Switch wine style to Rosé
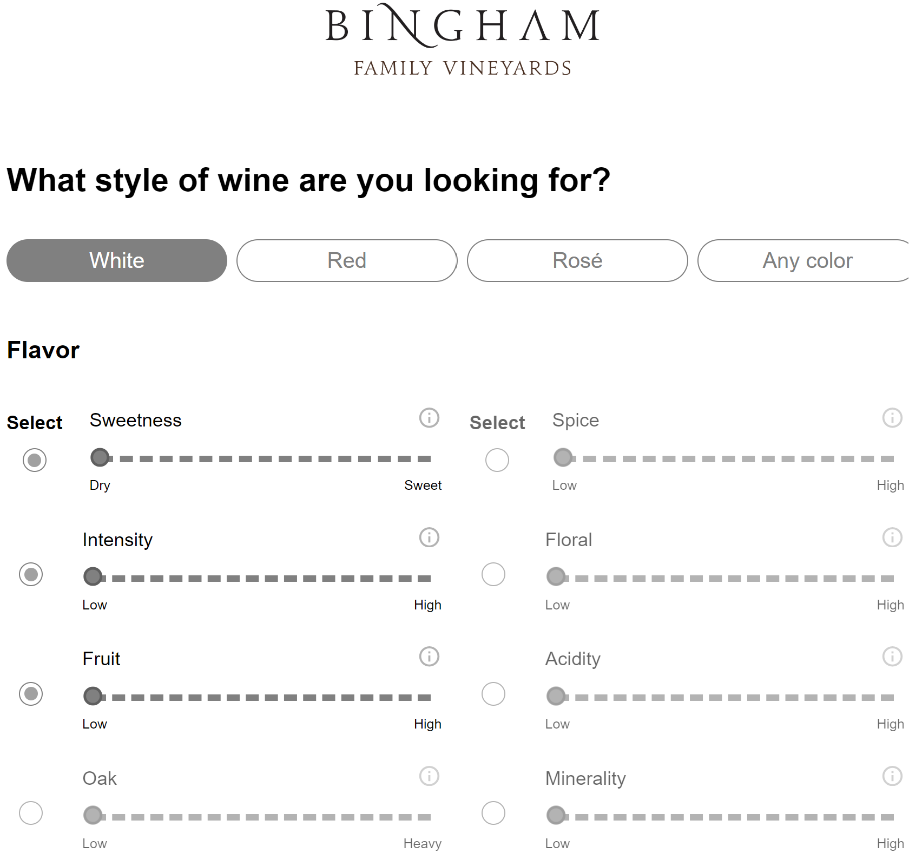Viewport: 909px width, 866px height. pos(577,260)
